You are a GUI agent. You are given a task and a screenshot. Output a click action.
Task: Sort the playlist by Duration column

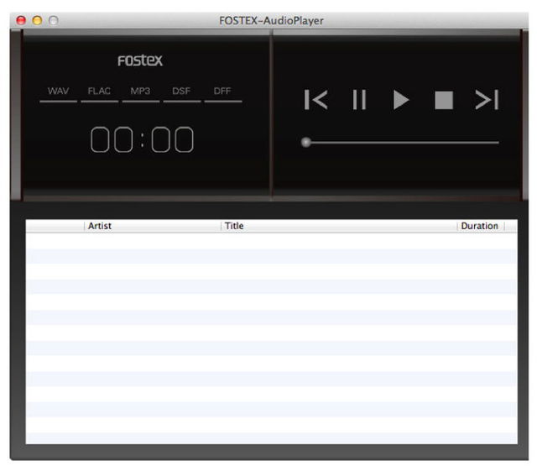[481, 226]
